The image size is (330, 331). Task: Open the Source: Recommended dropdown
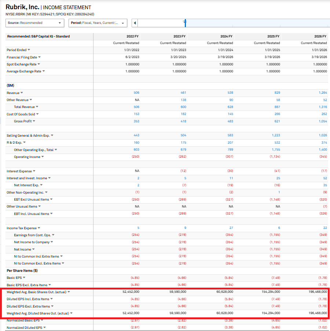tap(35, 23)
